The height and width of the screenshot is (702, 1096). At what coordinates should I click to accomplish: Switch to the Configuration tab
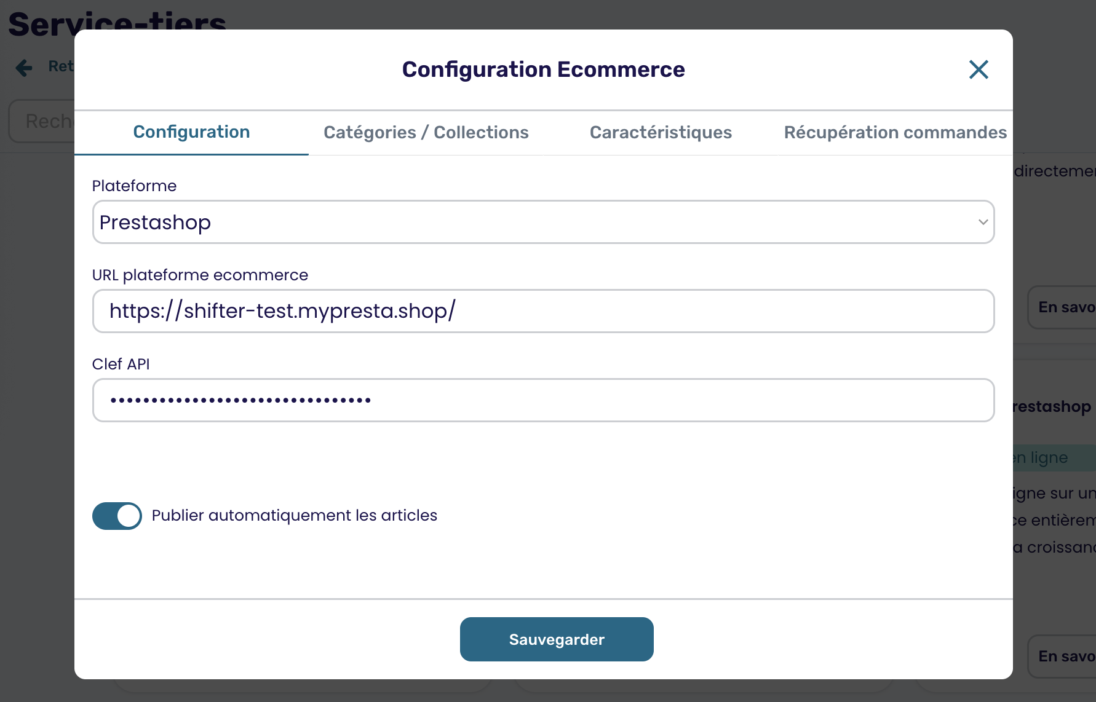coord(191,132)
